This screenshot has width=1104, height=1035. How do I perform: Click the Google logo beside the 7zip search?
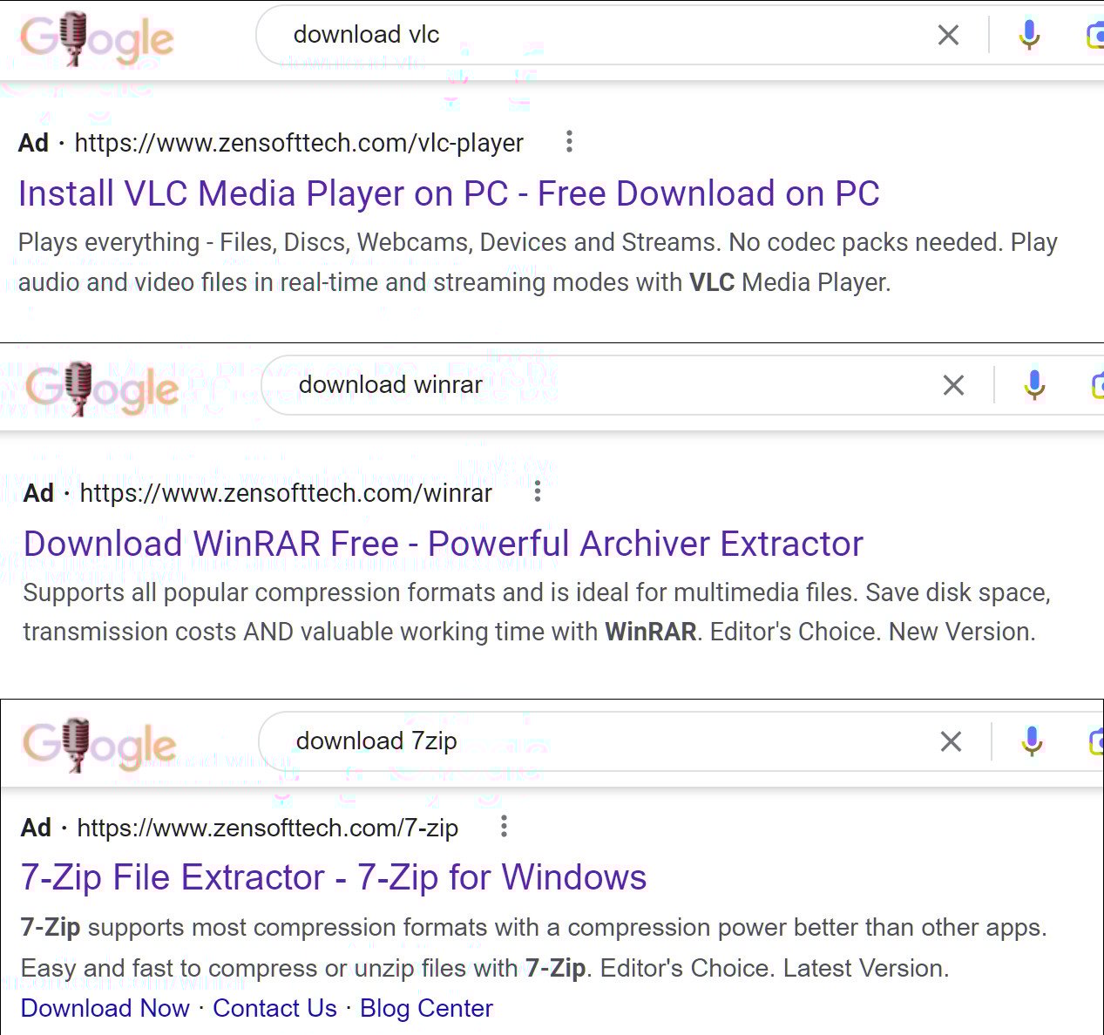pos(99,745)
